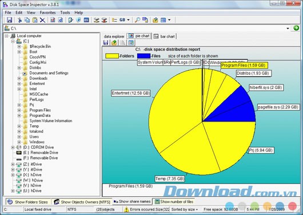
Task: Click the pagefile.sys (2.29 GB) label
Action: point(278,107)
